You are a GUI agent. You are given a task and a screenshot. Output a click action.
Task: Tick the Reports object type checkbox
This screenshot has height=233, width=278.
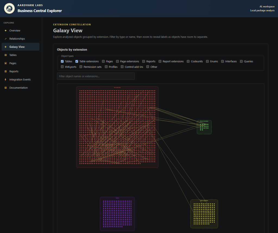point(144,61)
